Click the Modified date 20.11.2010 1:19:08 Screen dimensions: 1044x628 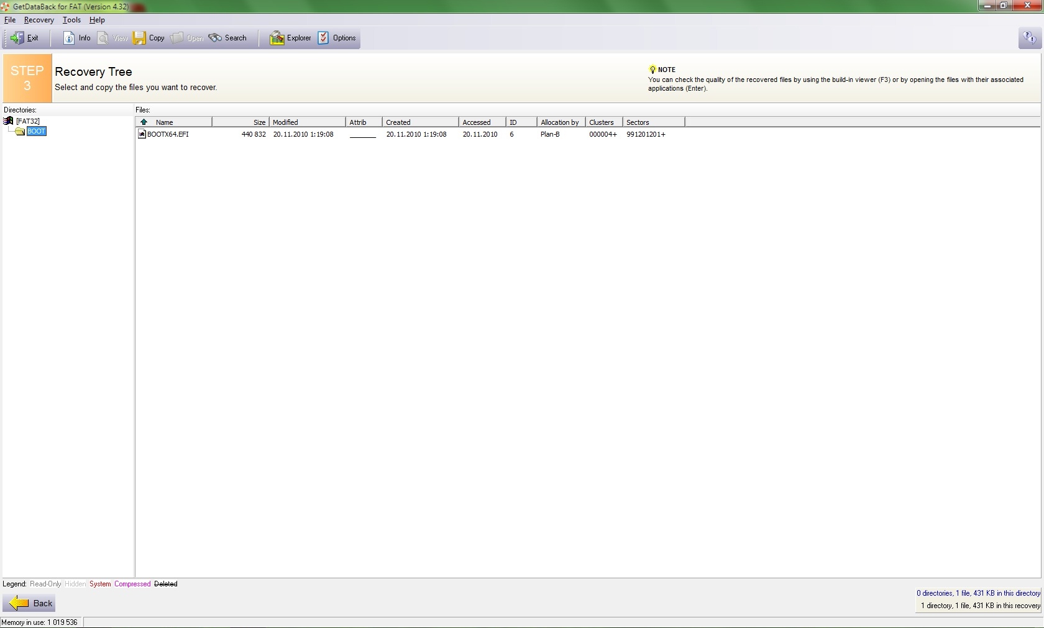303,134
